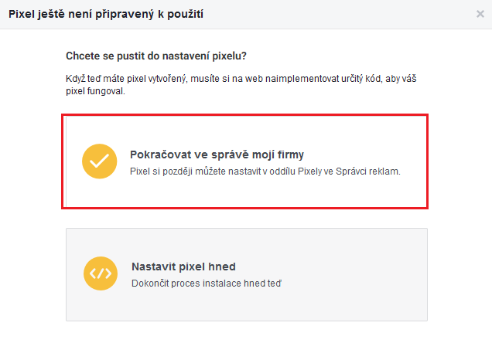Click dialog title "Pixel ještě není připravený k použití"
The image size is (492, 343).
click(107, 14)
